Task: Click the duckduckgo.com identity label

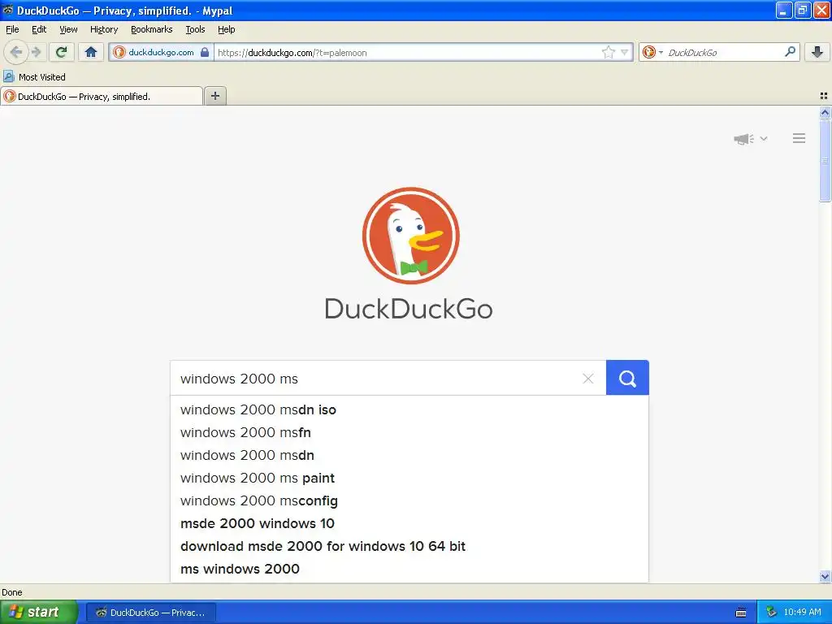Action: (x=161, y=52)
